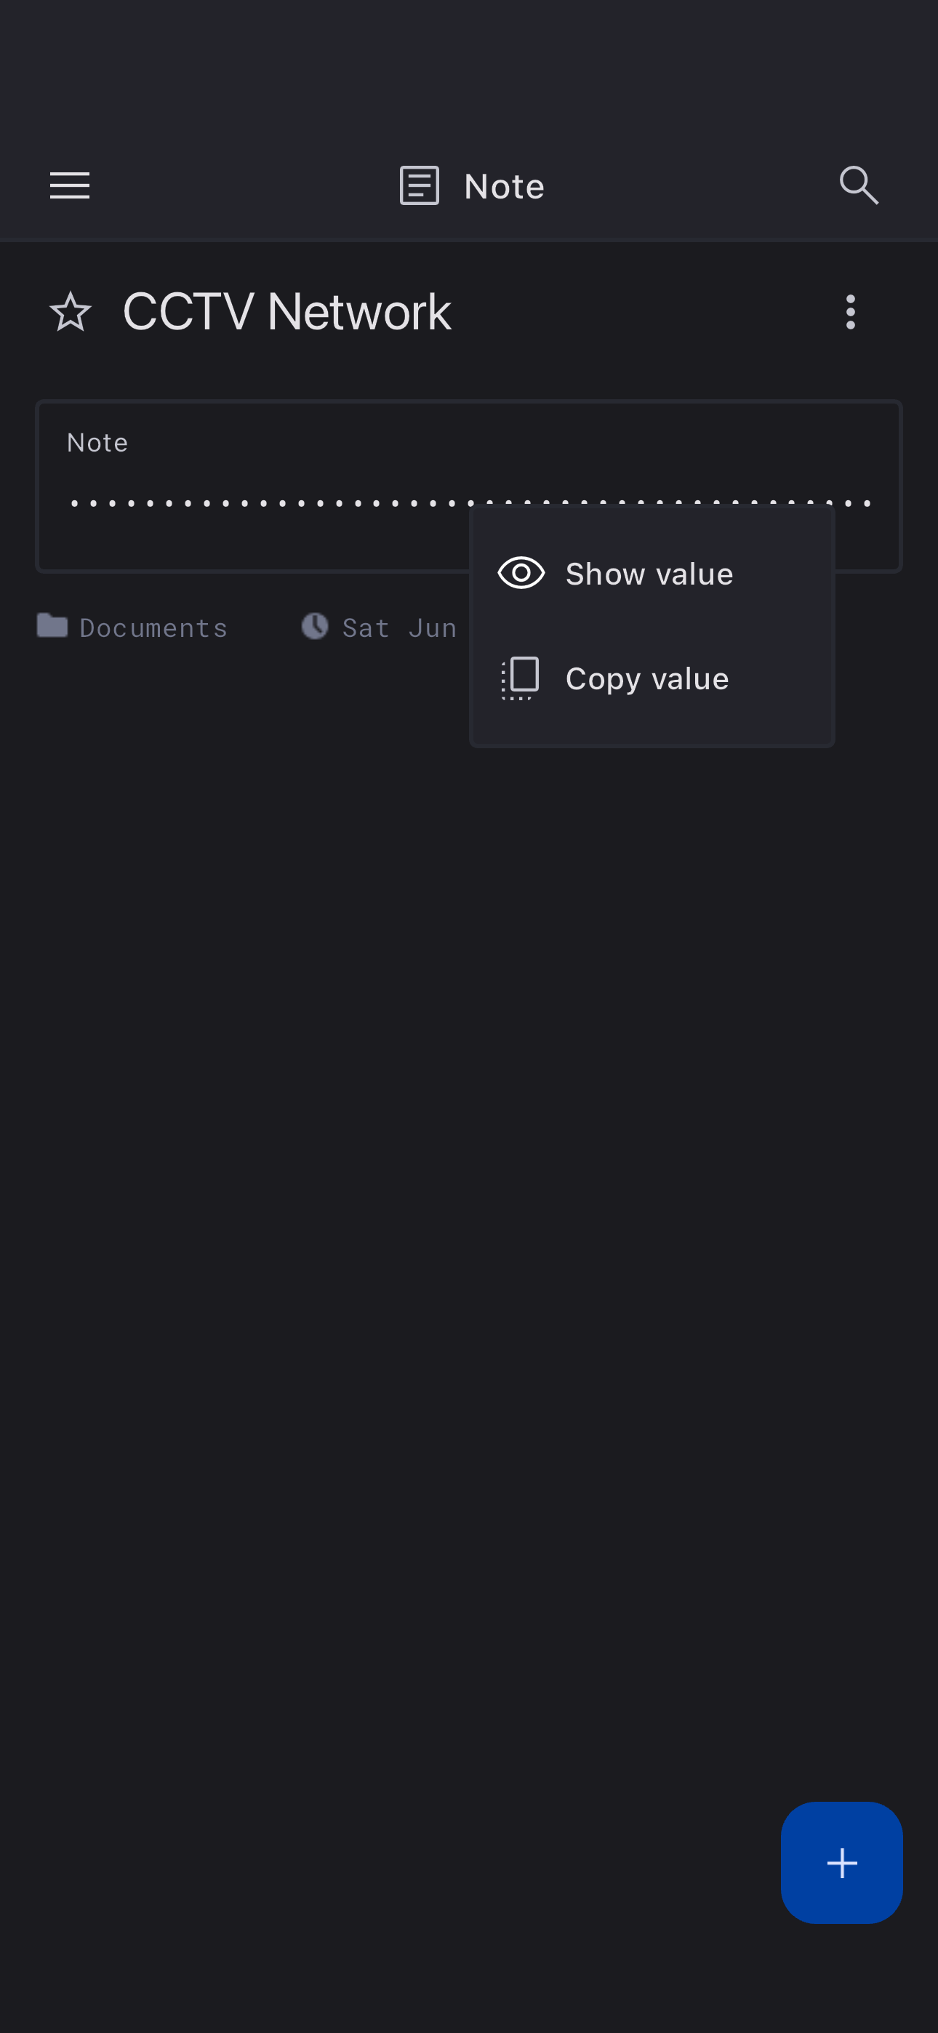The width and height of the screenshot is (938, 2033).
Task: Select the Show value menu entry
Action: [649, 574]
